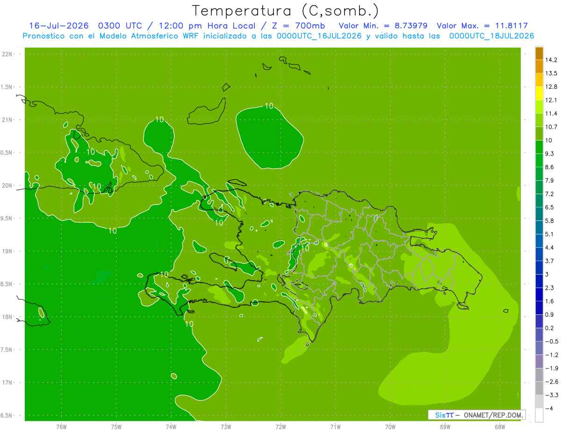Click the 5.1 colorbar label
The image size is (561, 433).
pyautogui.click(x=550, y=234)
